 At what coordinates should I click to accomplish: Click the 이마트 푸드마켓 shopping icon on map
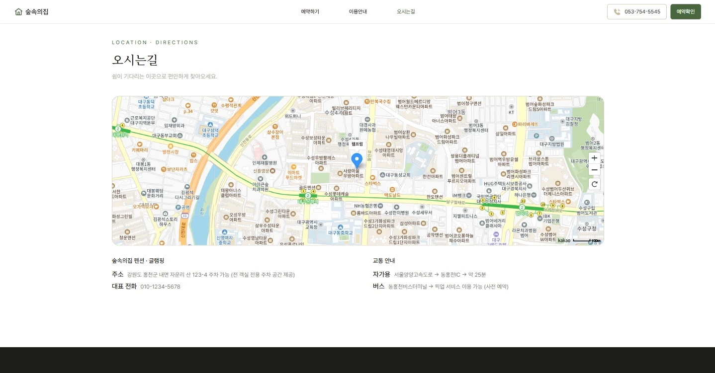click(293, 167)
